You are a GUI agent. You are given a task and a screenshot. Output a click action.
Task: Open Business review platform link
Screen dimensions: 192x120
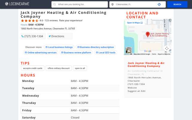tap(76, 52)
